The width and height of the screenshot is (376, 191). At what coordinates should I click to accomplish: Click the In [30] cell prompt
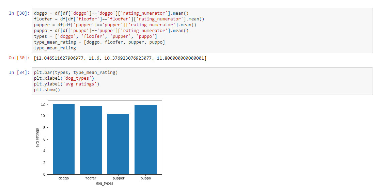(x=19, y=13)
